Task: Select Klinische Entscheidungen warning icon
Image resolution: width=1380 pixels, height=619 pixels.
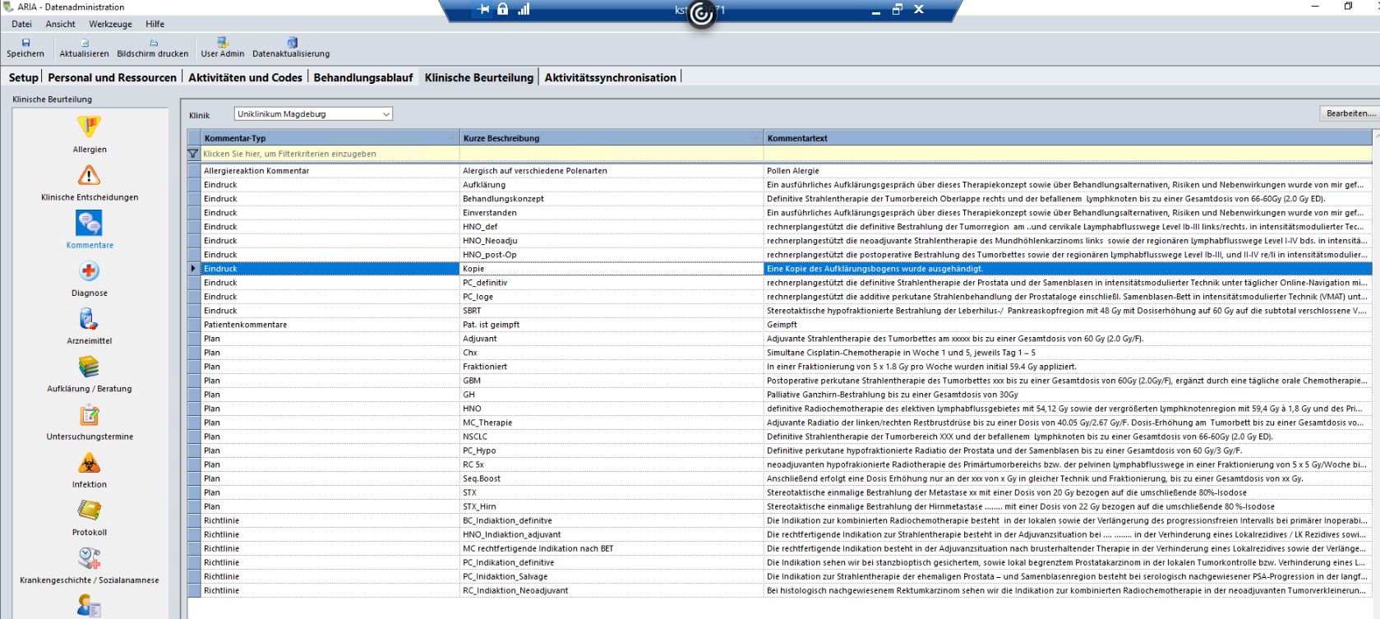Action: coord(89,175)
